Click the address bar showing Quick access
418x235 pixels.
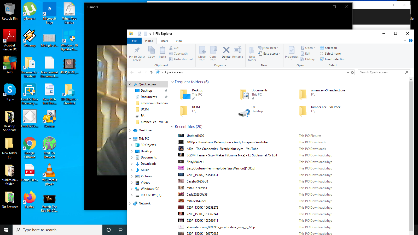pos(251,72)
